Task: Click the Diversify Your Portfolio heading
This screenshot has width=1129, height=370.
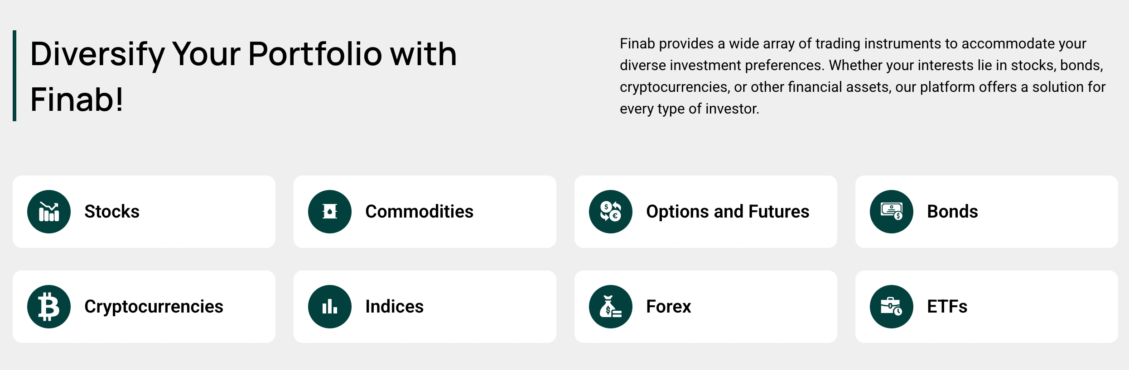Action: [x=243, y=76]
